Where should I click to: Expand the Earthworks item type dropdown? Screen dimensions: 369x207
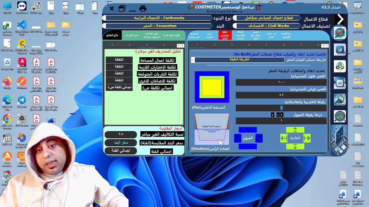(104, 18)
